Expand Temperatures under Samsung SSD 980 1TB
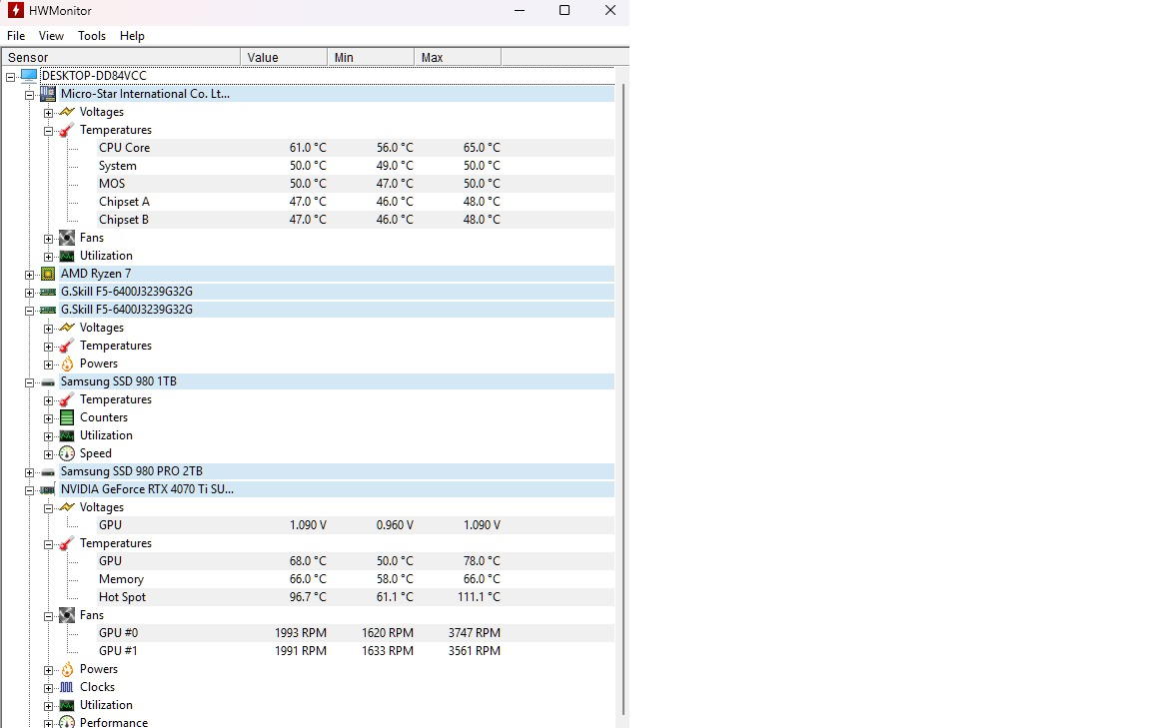The width and height of the screenshot is (1151, 728). [x=48, y=400]
